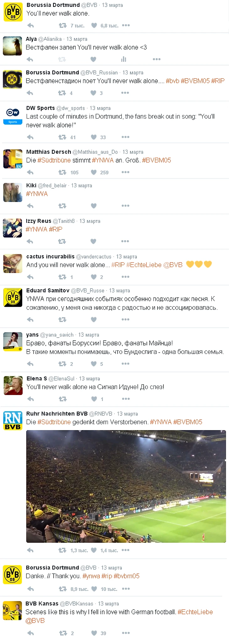Reply to BVB Kansas tweet
Viewport: 229px width, 640px height.
coord(30,633)
